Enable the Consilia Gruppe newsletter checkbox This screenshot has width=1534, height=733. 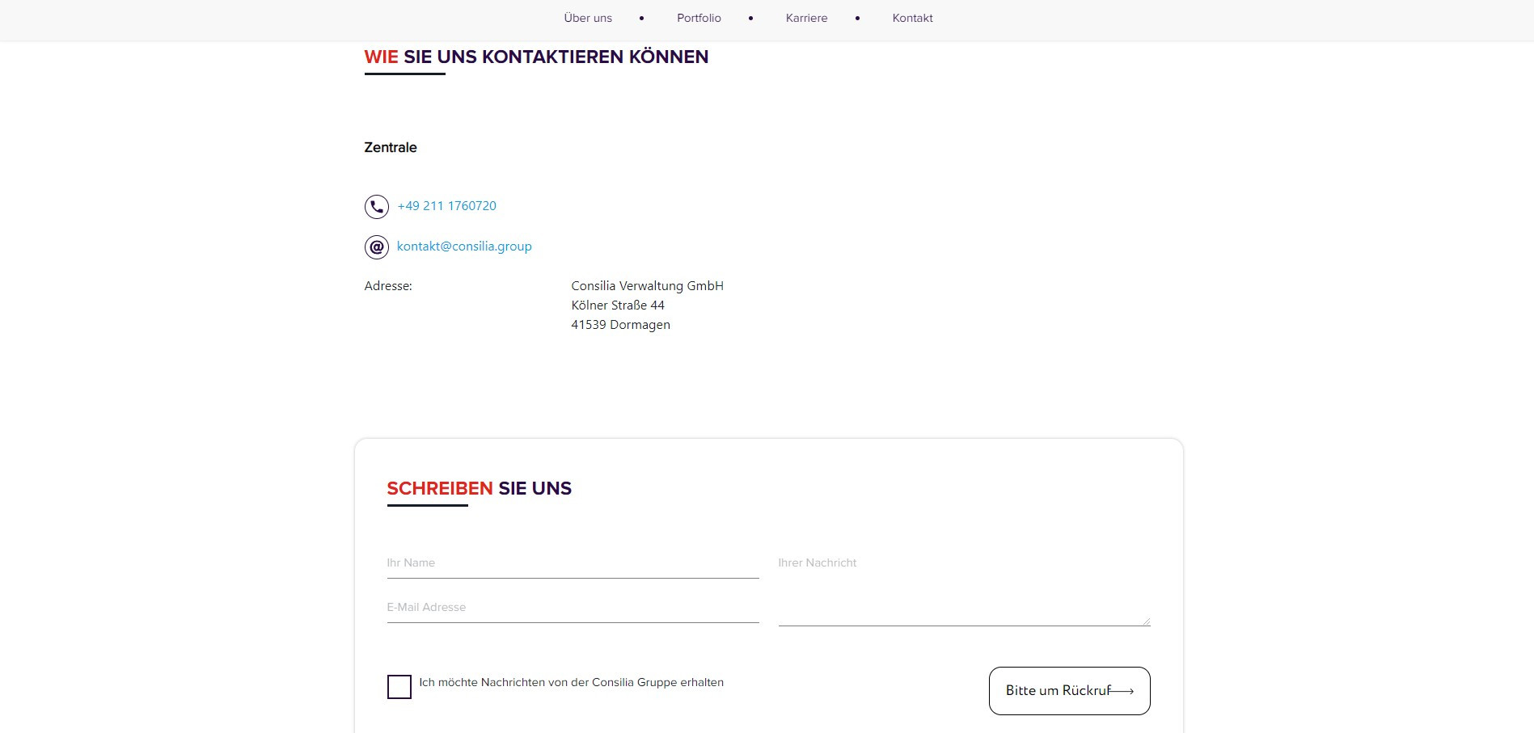399,687
